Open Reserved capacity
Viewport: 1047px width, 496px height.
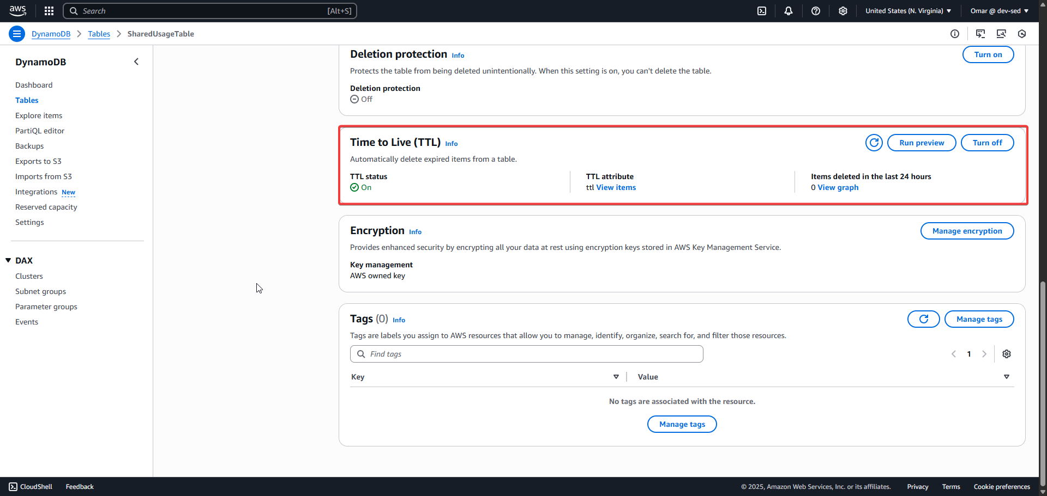click(46, 207)
